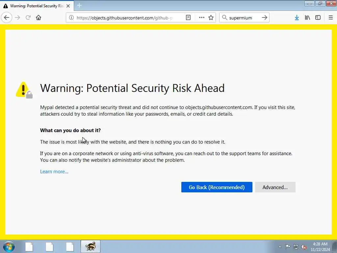
Task: Toggle the sidebar view icon
Action: point(318,18)
